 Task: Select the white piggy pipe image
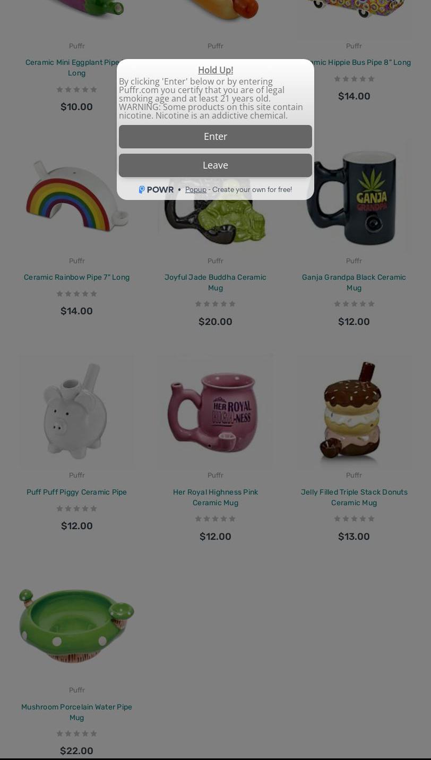pos(76,412)
